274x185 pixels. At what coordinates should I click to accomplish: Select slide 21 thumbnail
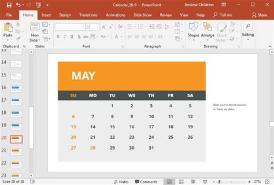pos(16,152)
